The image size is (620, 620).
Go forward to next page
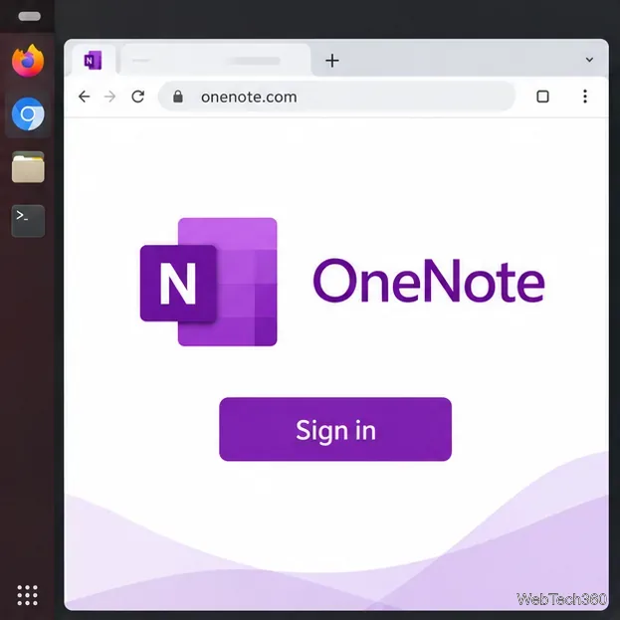(x=109, y=97)
